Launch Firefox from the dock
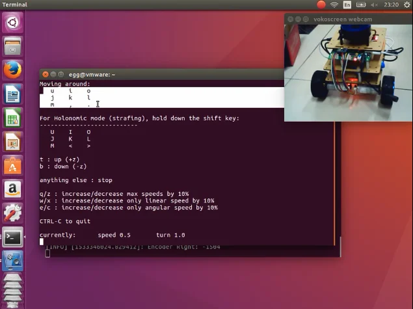The image size is (413, 309). point(12,70)
